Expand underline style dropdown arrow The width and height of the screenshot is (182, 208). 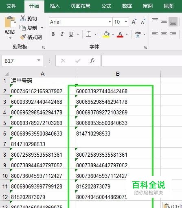(x=78, y=34)
